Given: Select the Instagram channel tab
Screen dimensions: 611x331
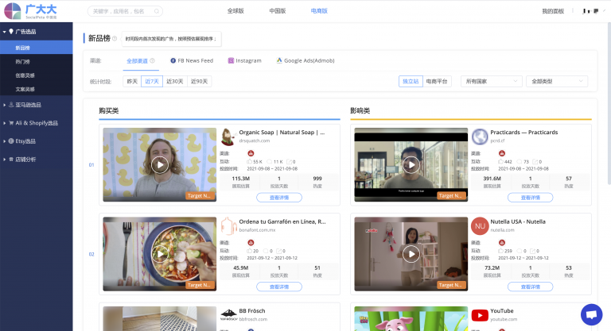Looking at the screenshot, I should [x=245, y=60].
